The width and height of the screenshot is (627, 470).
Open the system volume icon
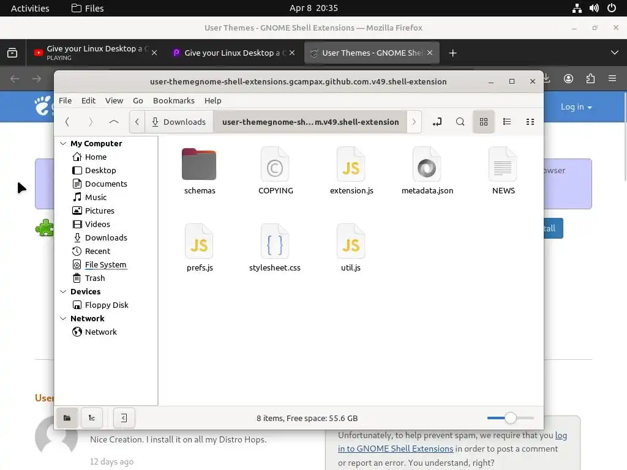[594, 8]
